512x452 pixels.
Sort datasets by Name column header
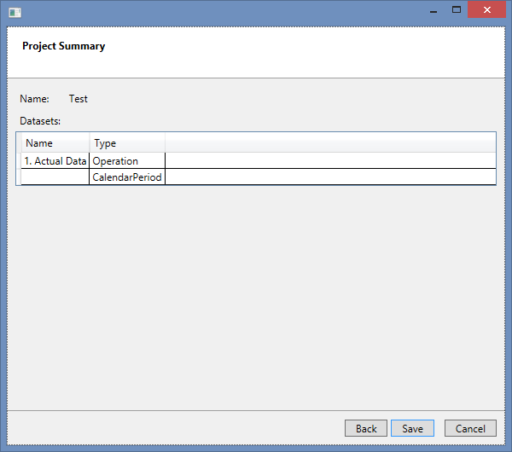click(55, 143)
